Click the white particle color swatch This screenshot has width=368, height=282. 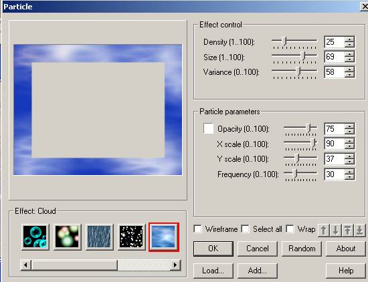click(208, 128)
